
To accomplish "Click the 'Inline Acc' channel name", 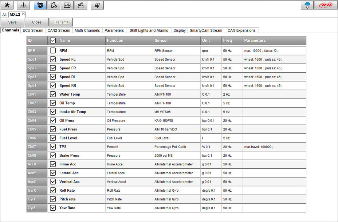I will tap(68, 164).
